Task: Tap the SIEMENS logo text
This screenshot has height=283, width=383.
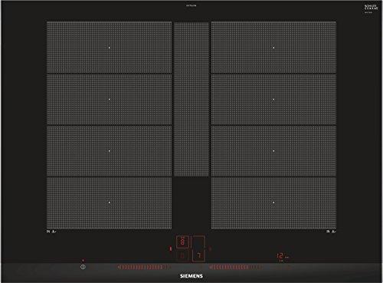Action: click(191, 276)
